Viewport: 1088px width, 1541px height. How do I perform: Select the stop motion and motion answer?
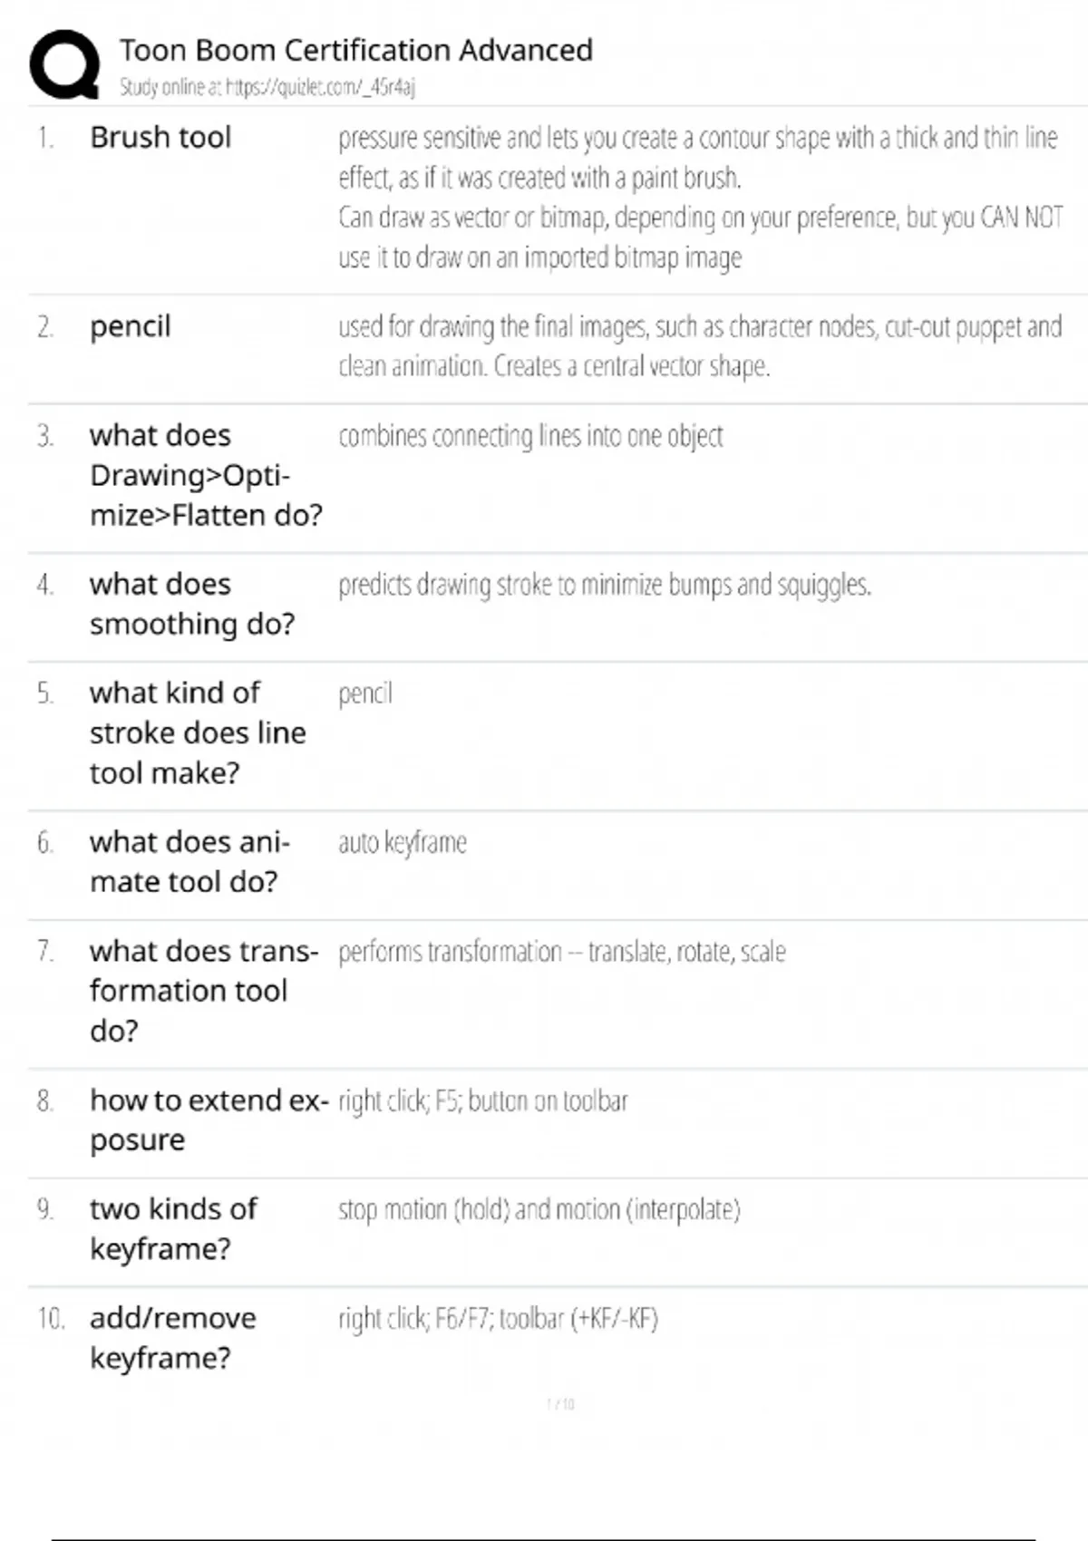pos(539,1209)
